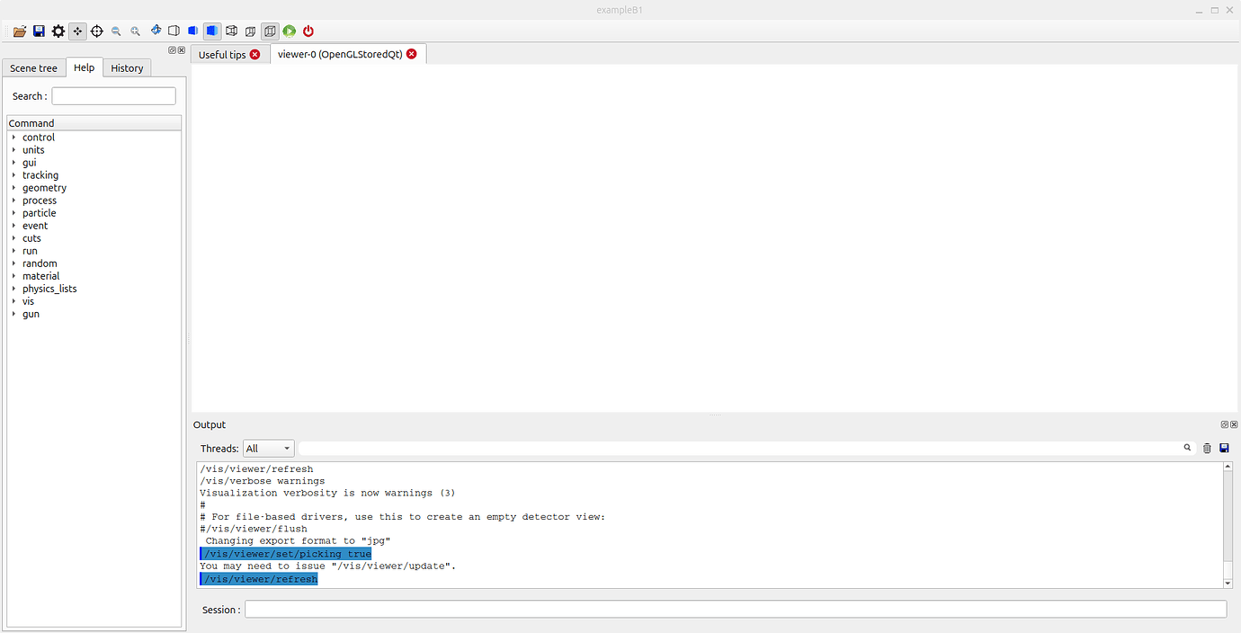Exit the session with the power button
Screen dimensions: 1241x633
pos(308,31)
